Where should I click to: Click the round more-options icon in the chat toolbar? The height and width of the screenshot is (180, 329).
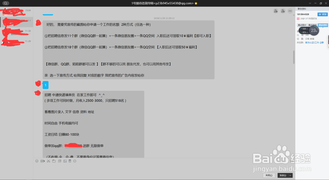click(x=75, y=161)
